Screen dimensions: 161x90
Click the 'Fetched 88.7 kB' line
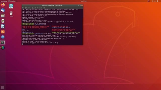pyautogui.click(x=34, y=16)
